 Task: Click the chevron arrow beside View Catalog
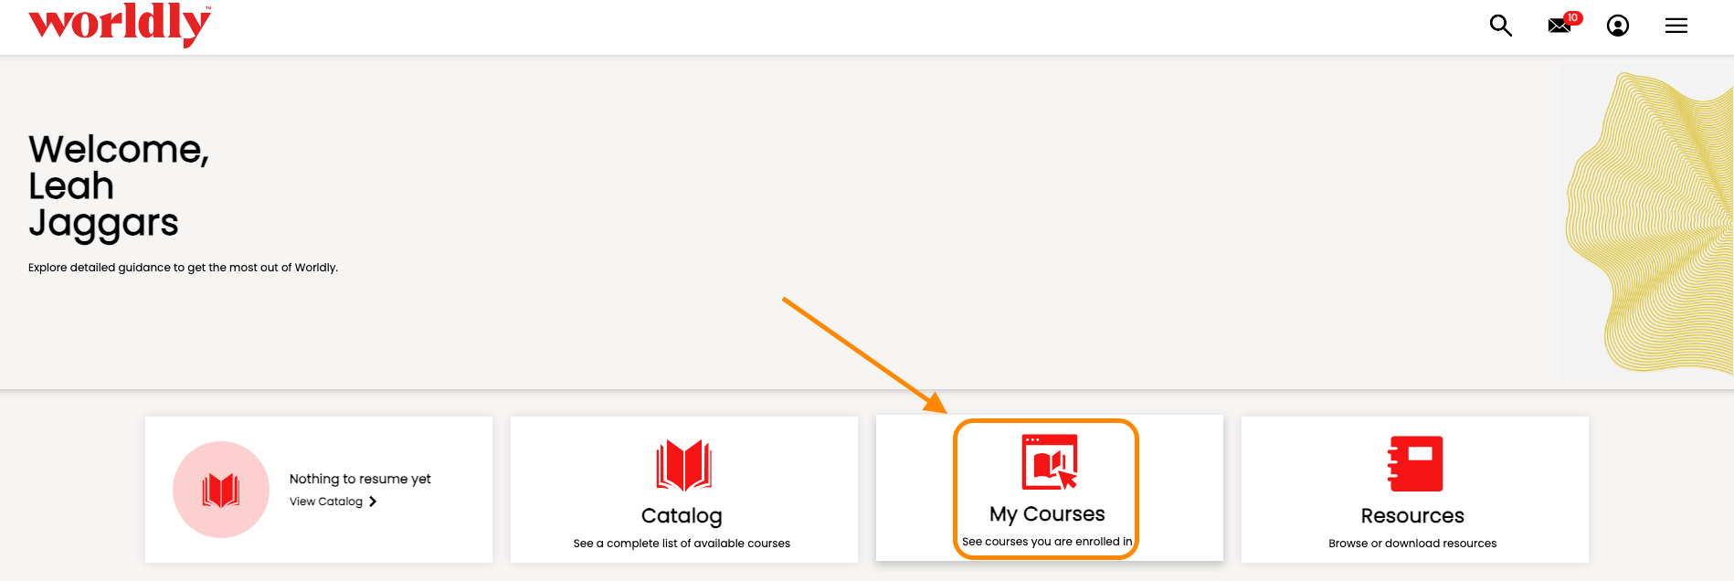(373, 502)
